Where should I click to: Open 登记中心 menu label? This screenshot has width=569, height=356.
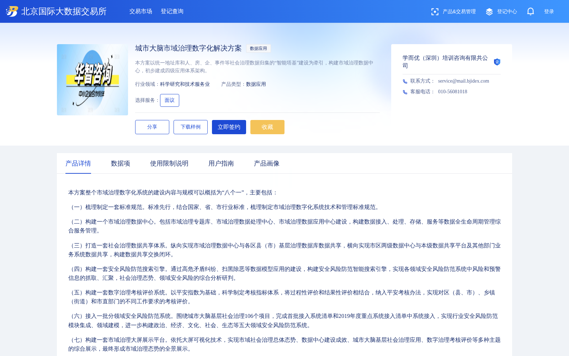[507, 12]
